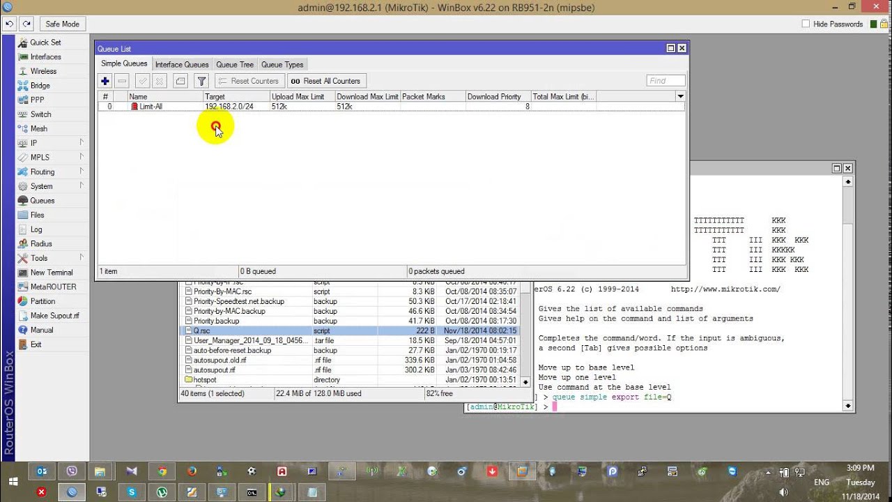Select the Limit-All queue row
Screen dimensions: 892x502
391,107
